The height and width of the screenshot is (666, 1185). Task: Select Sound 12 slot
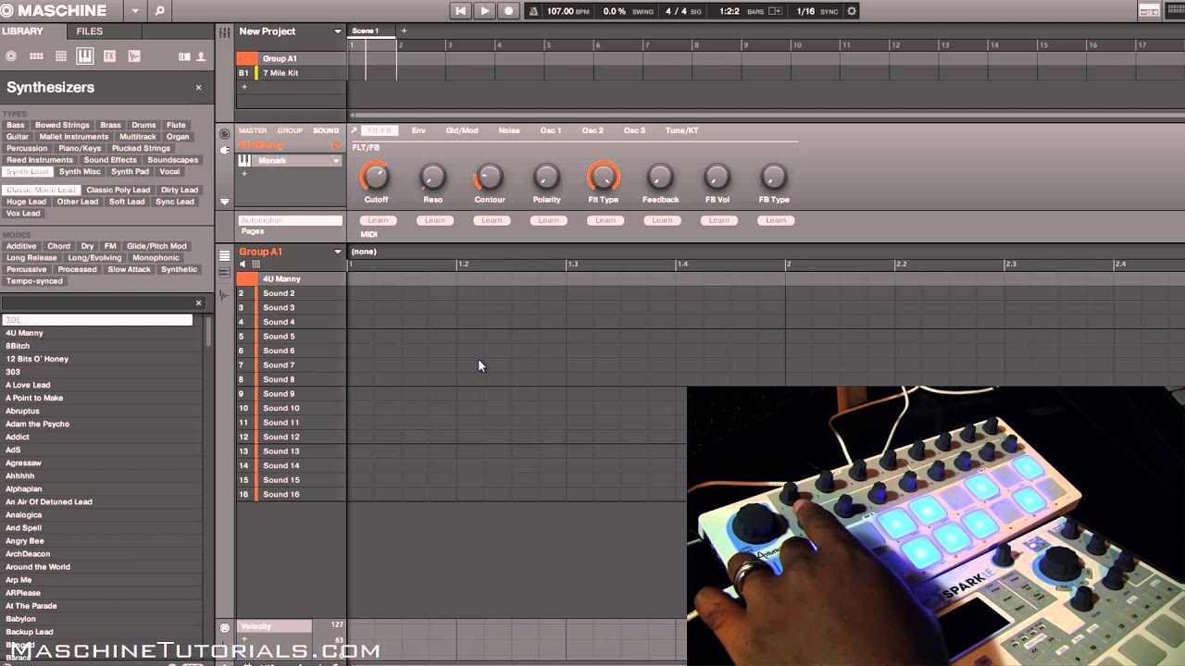(x=292, y=438)
